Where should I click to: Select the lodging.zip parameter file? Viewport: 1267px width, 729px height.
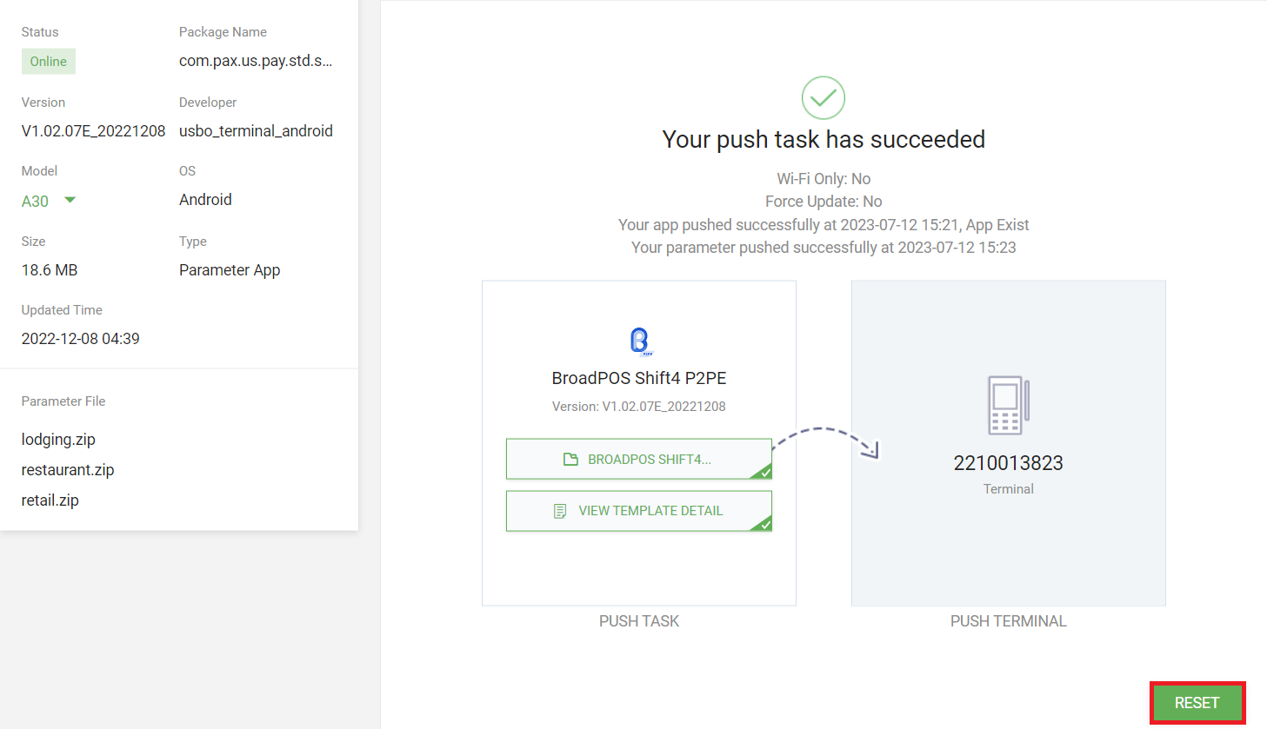(58, 440)
